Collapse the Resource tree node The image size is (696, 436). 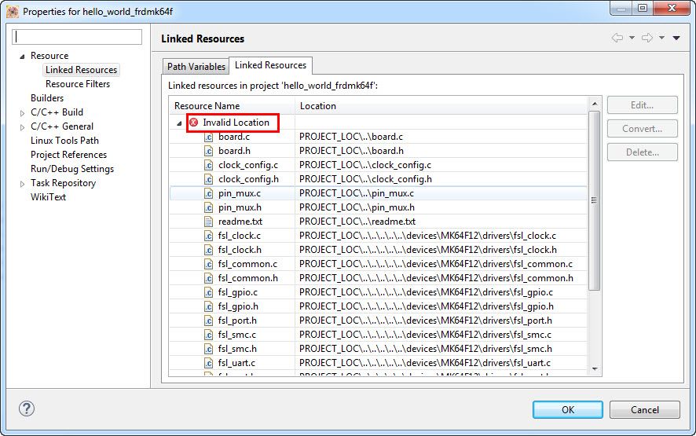click(x=22, y=57)
